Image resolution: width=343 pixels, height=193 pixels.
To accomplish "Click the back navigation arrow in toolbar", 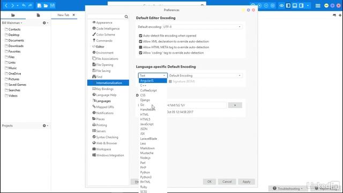I will (6, 5).
